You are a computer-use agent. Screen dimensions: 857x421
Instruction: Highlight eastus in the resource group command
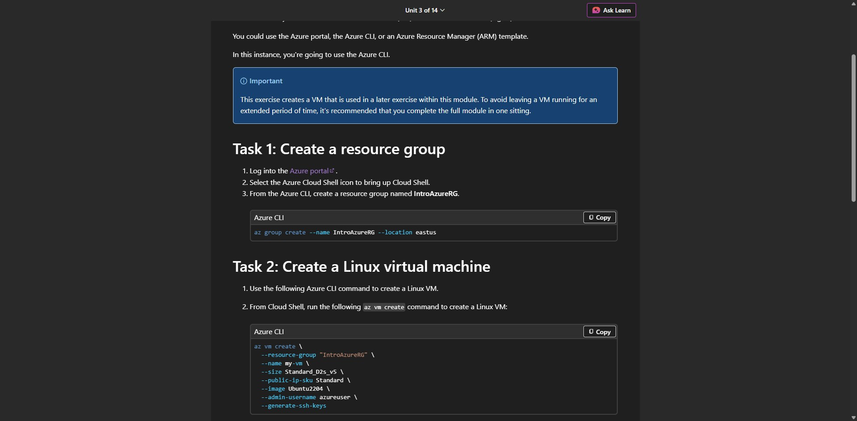(426, 232)
